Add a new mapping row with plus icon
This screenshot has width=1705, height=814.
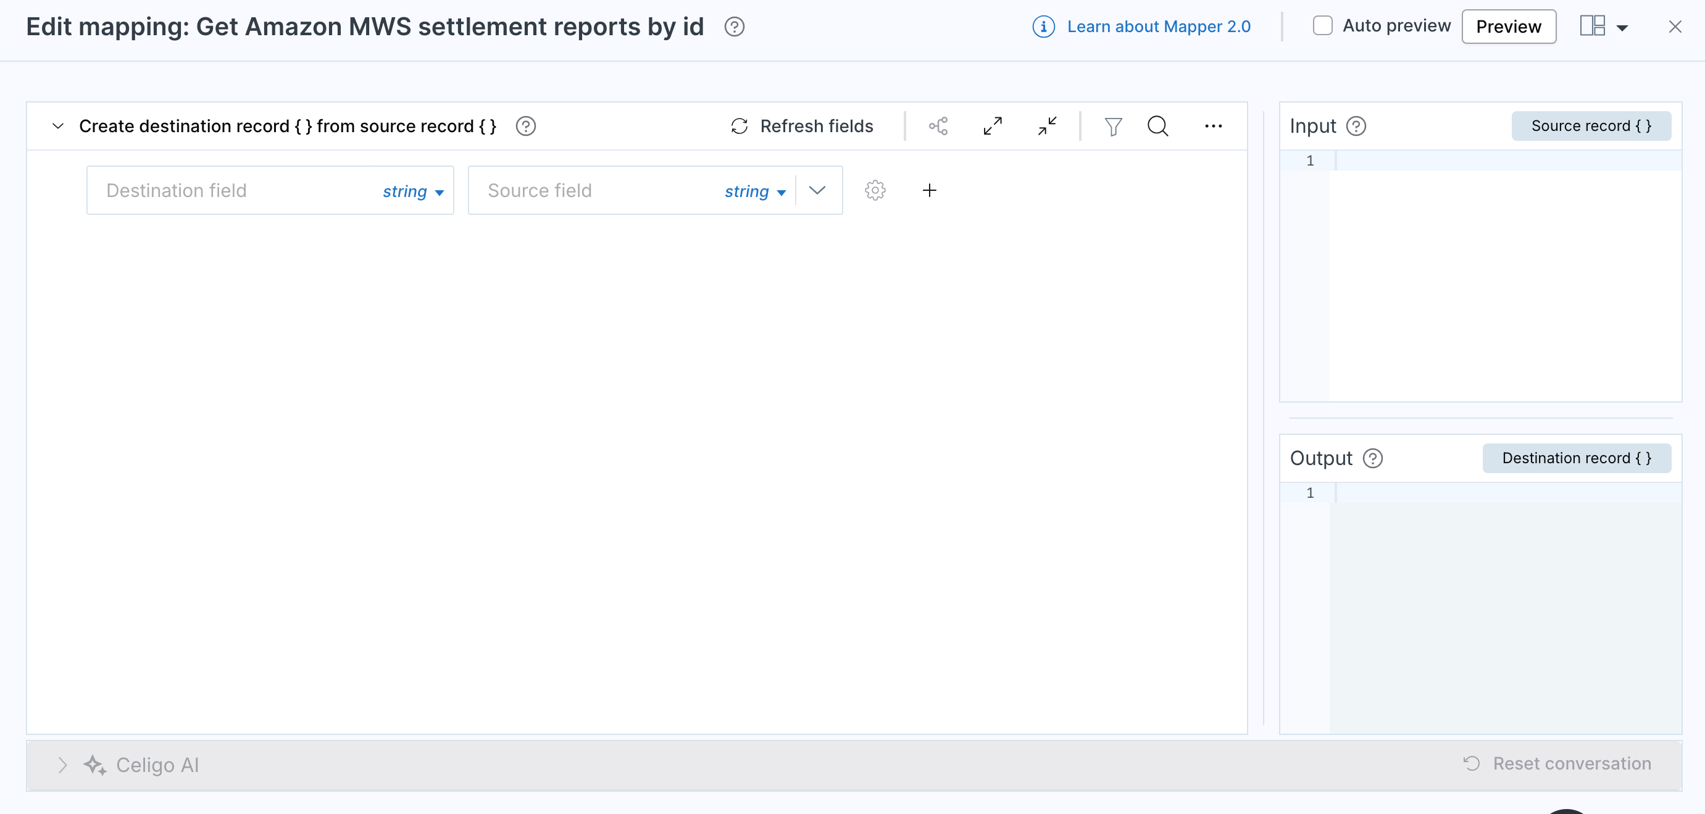(x=929, y=191)
